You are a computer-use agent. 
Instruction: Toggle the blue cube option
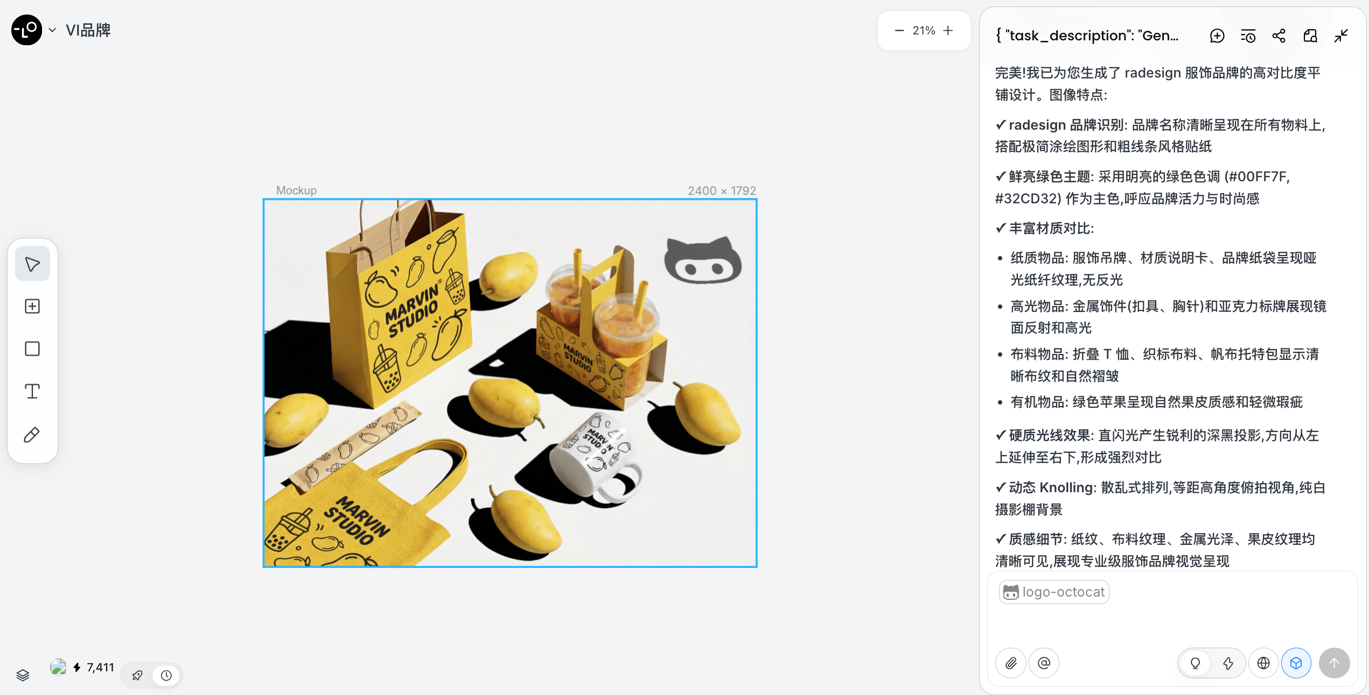1296,663
